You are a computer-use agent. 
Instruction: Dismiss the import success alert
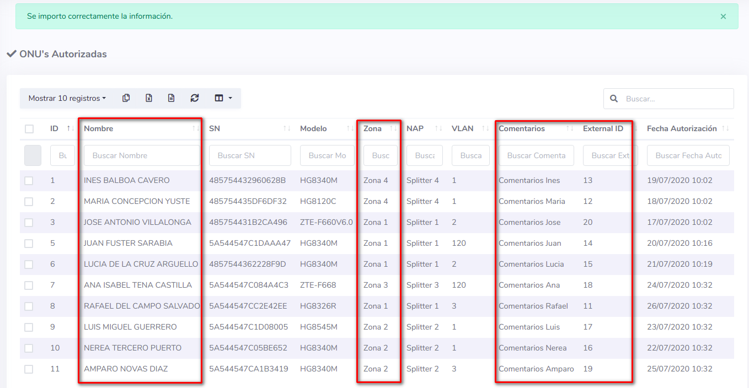(723, 17)
